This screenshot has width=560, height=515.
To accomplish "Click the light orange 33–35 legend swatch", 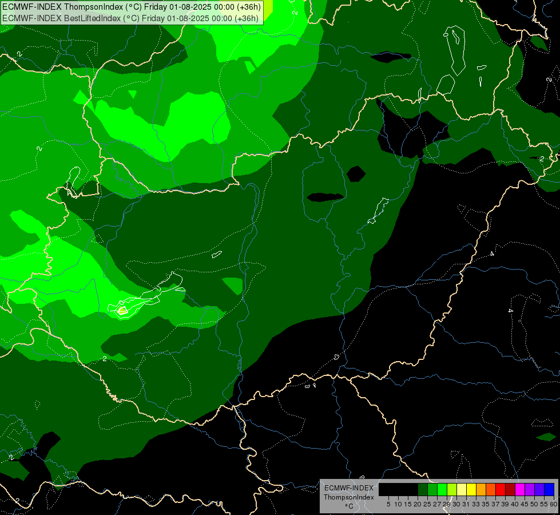I will [481, 489].
